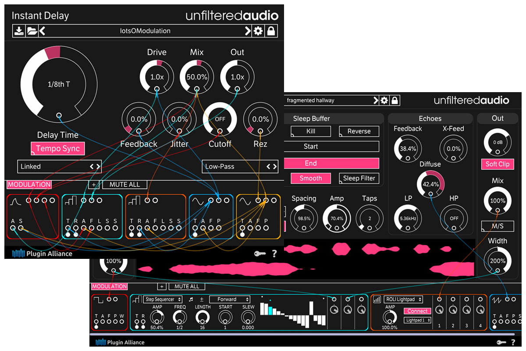Click plus button beside Instant Delay MUTE ALL

tap(94, 184)
